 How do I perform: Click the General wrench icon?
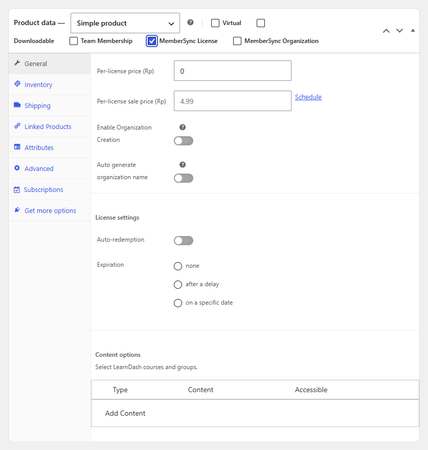tap(17, 63)
